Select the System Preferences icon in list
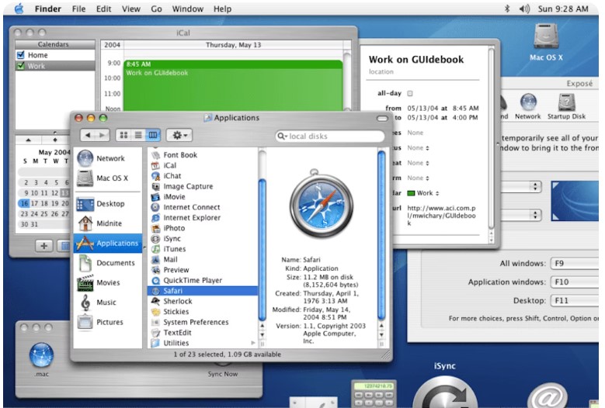605x408 pixels. coord(155,322)
